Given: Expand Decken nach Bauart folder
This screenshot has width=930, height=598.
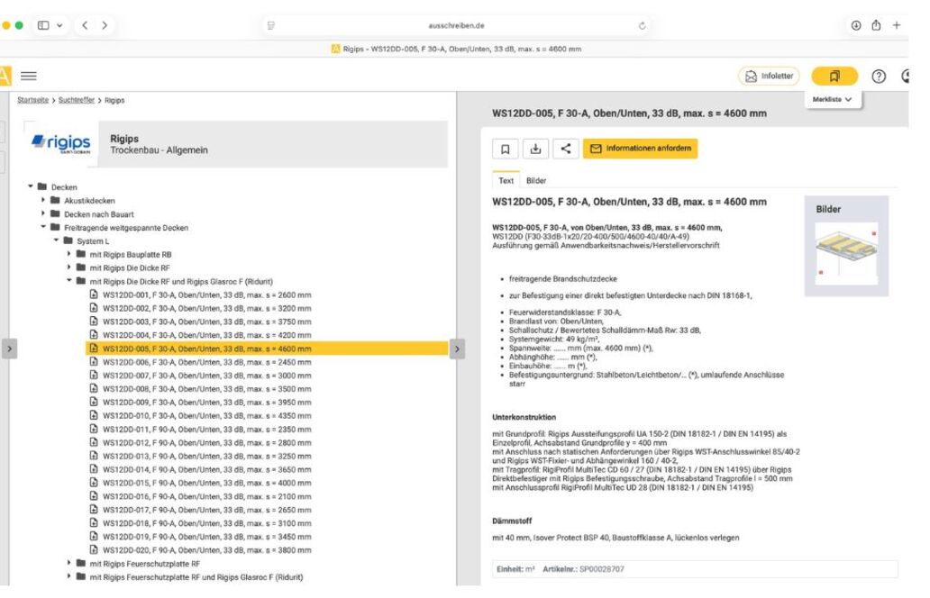Looking at the screenshot, I should [43, 214].
